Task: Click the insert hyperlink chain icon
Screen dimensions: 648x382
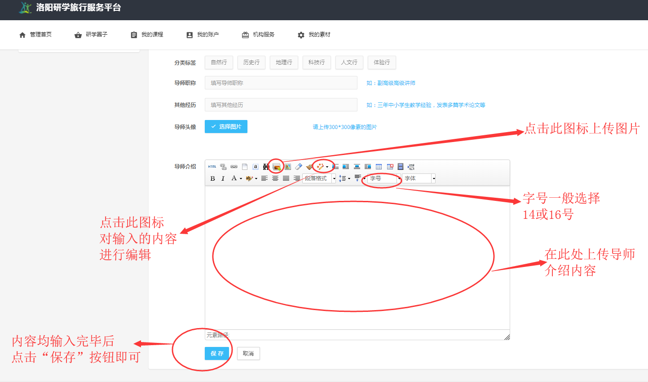Action: pos(234,167)
